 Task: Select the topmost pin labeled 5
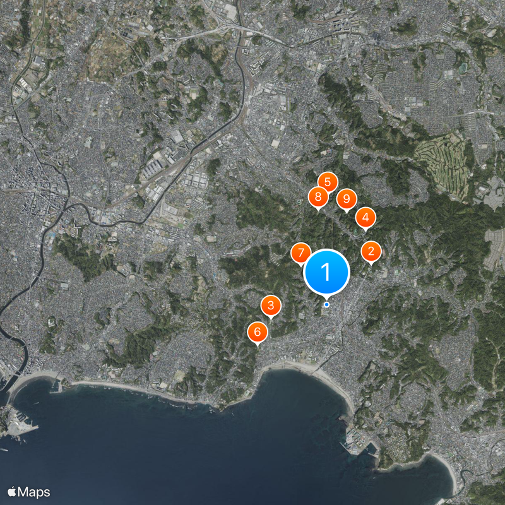point(328,182)
